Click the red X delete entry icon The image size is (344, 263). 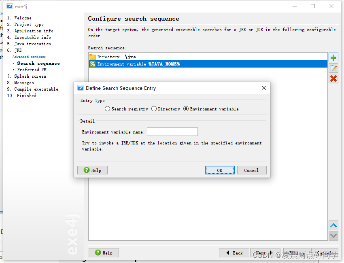coord(333,78)
